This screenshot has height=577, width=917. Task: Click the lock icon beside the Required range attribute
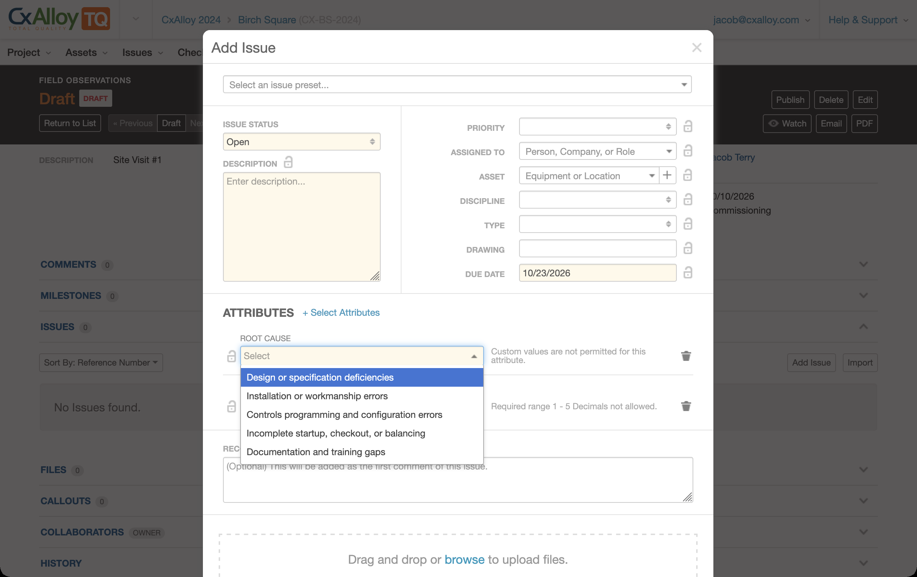click(x=232, y=406)
